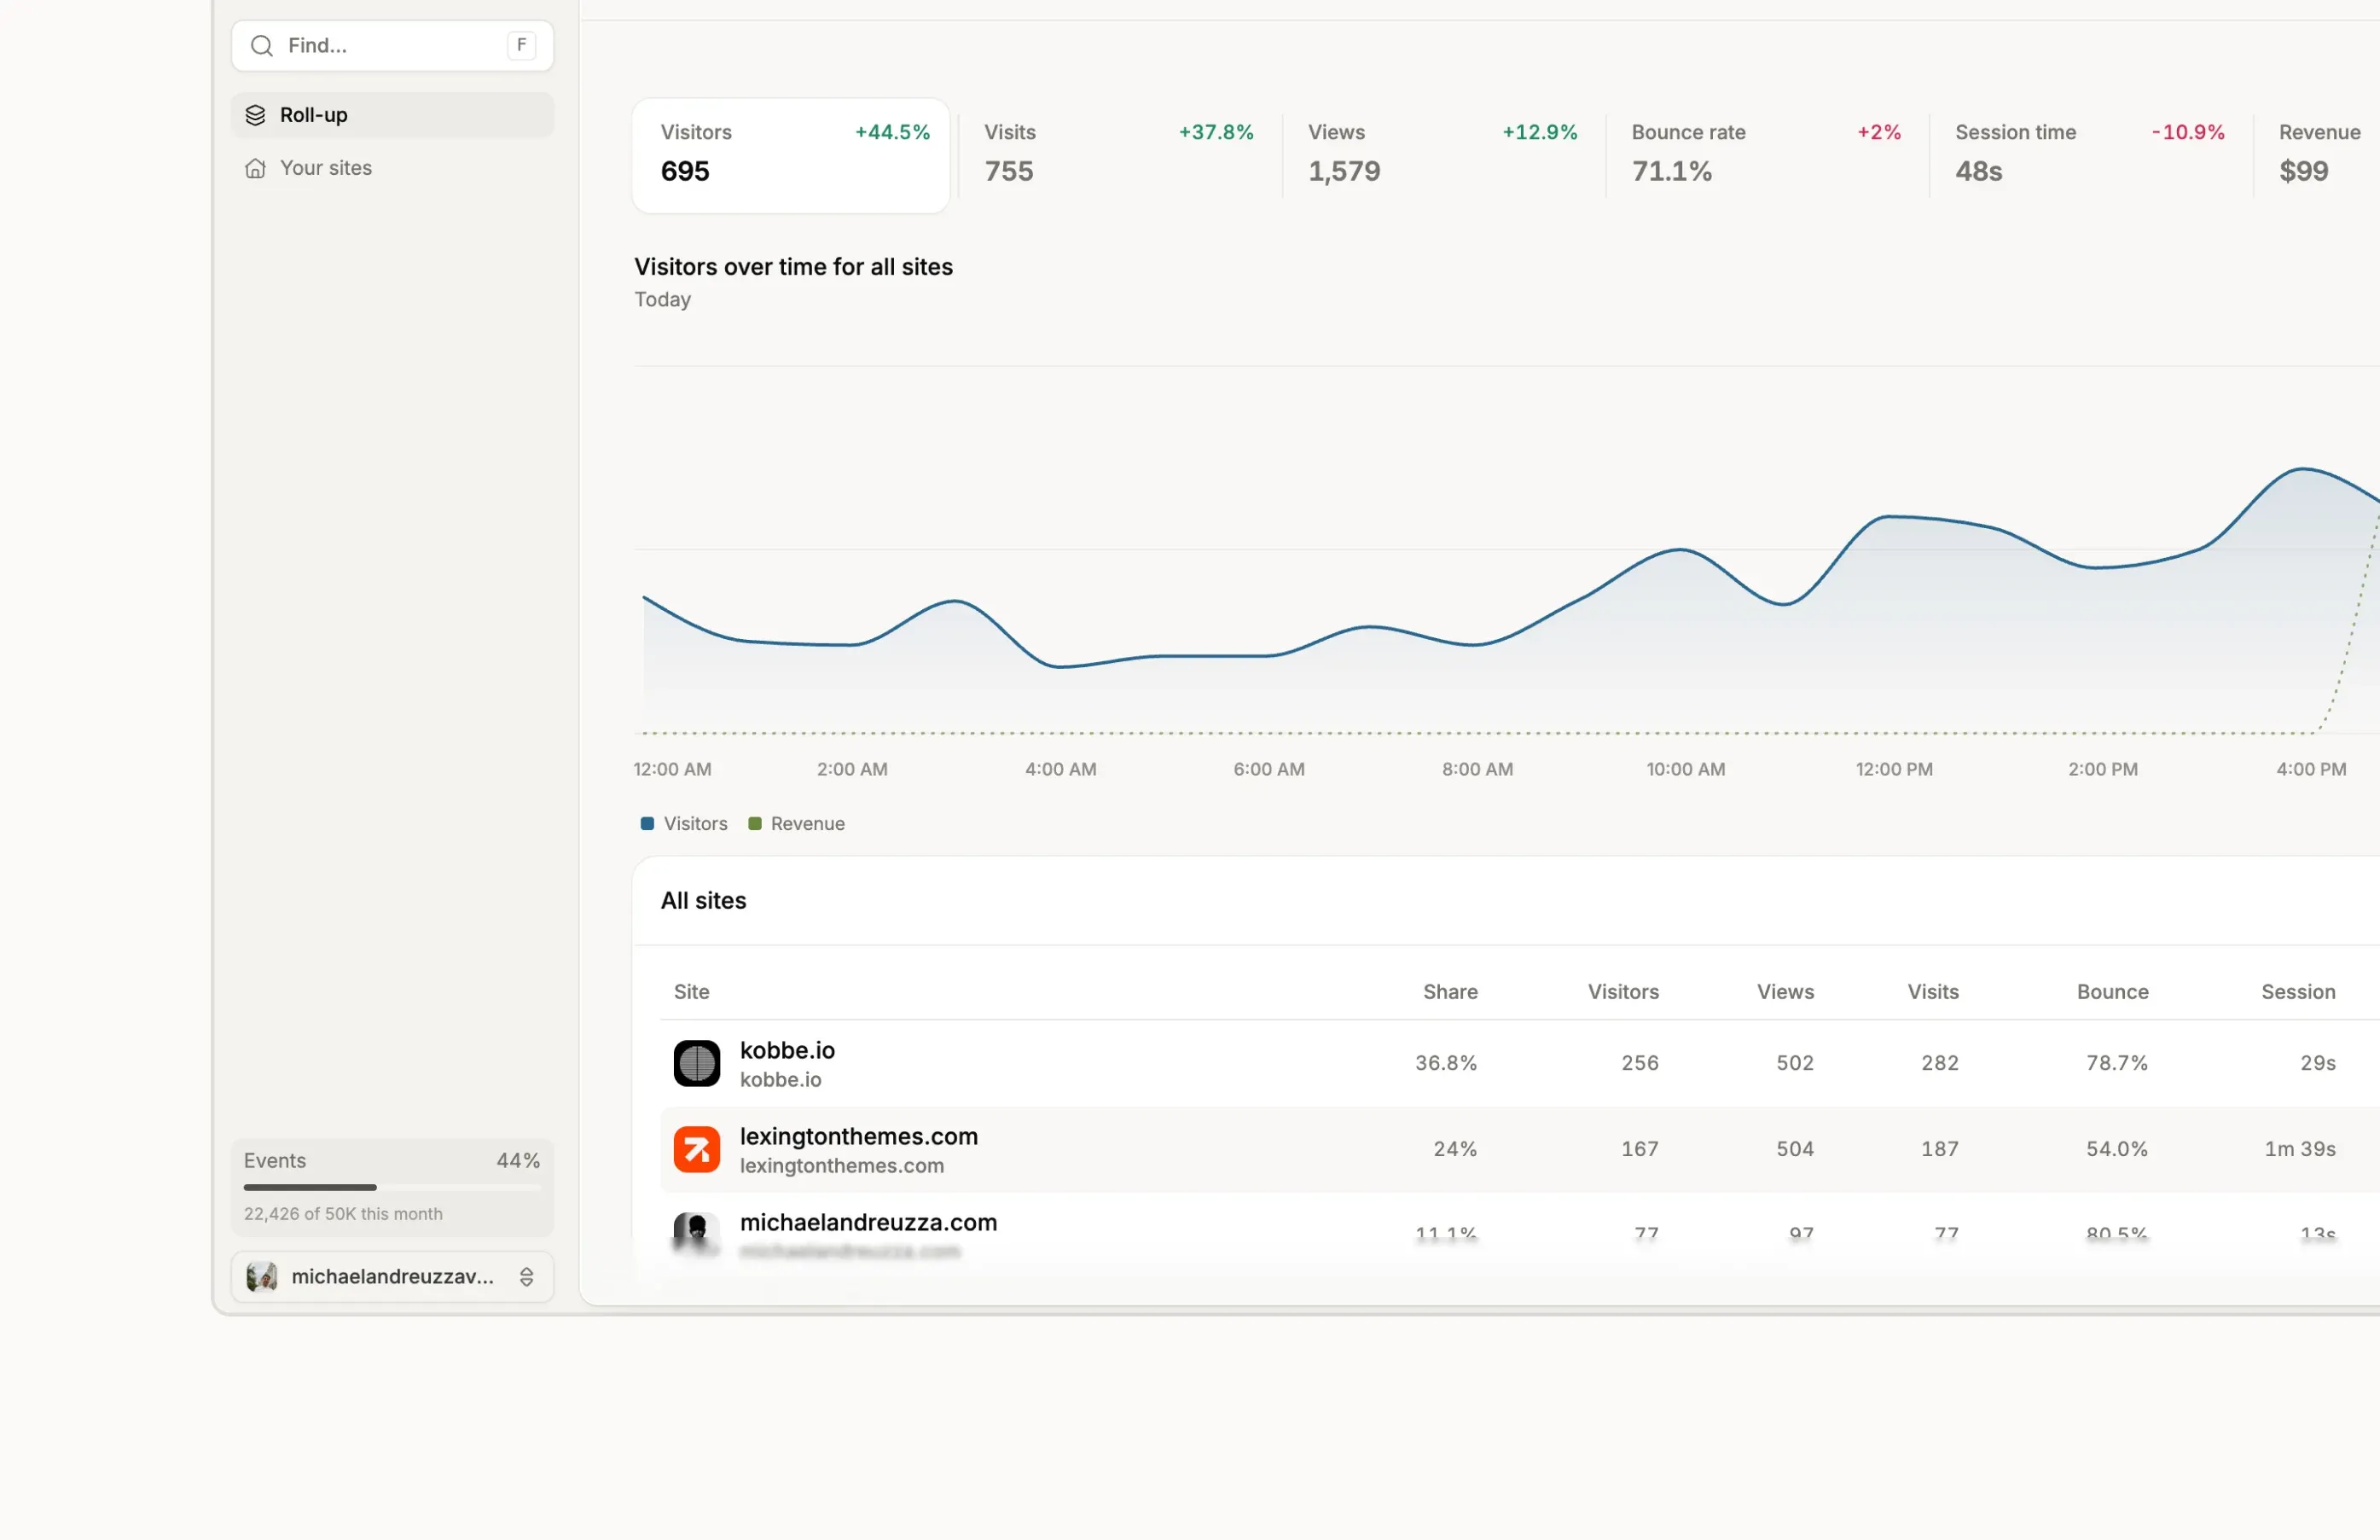This screenshot has width=2380, height=1540.
Task: Toggle the Visitors legend series
Action: pos(685,824)
